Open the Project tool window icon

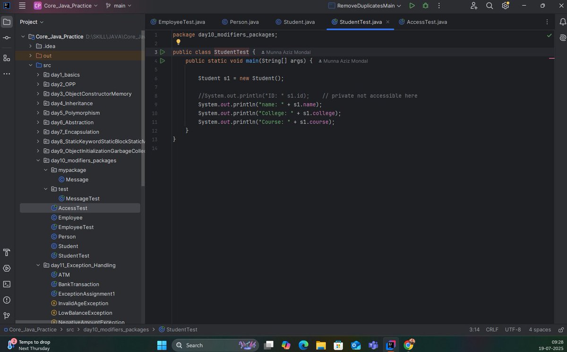tap(7, 22)
